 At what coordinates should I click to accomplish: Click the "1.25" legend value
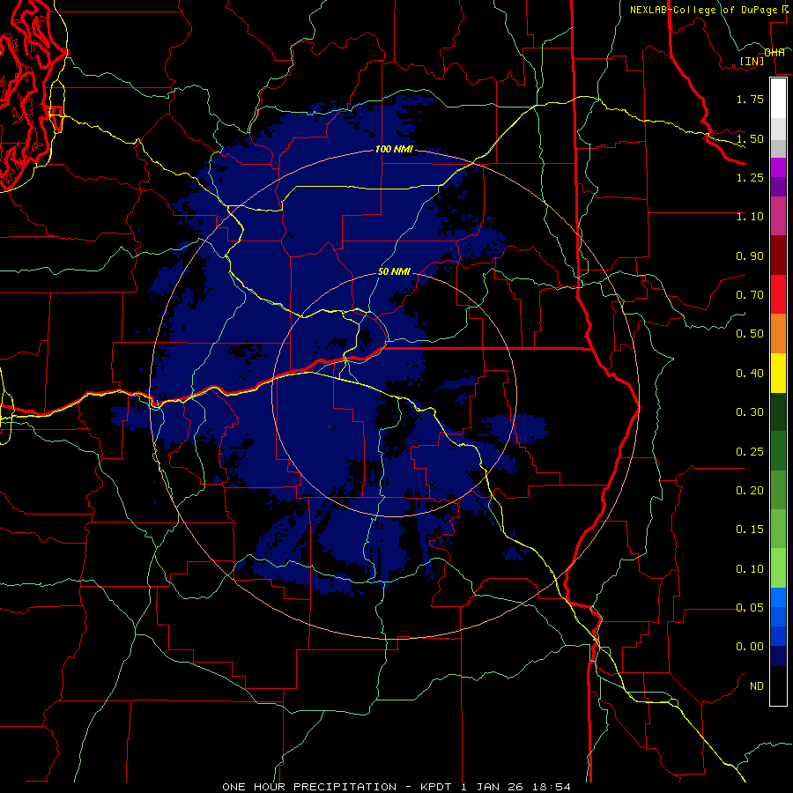tap(750, 177)
